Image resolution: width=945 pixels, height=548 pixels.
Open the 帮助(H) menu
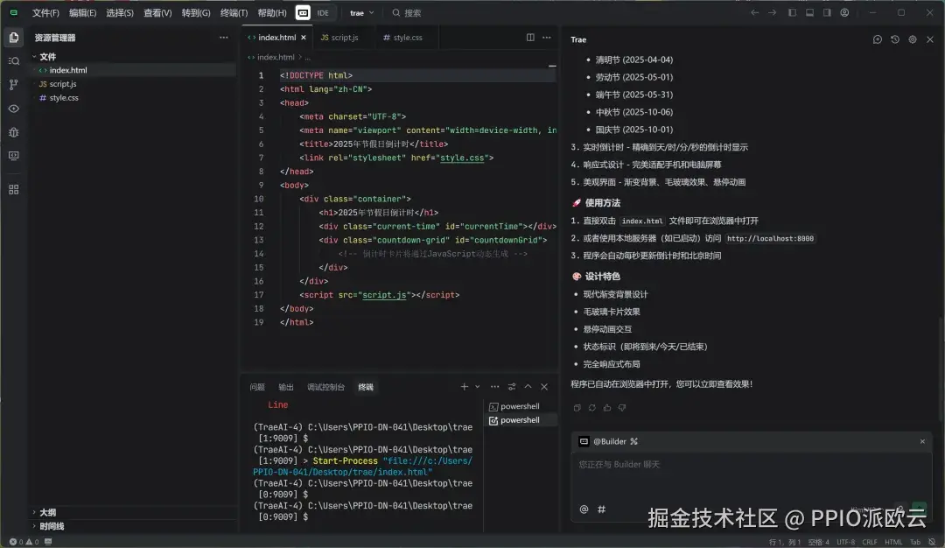pos(272,12)
